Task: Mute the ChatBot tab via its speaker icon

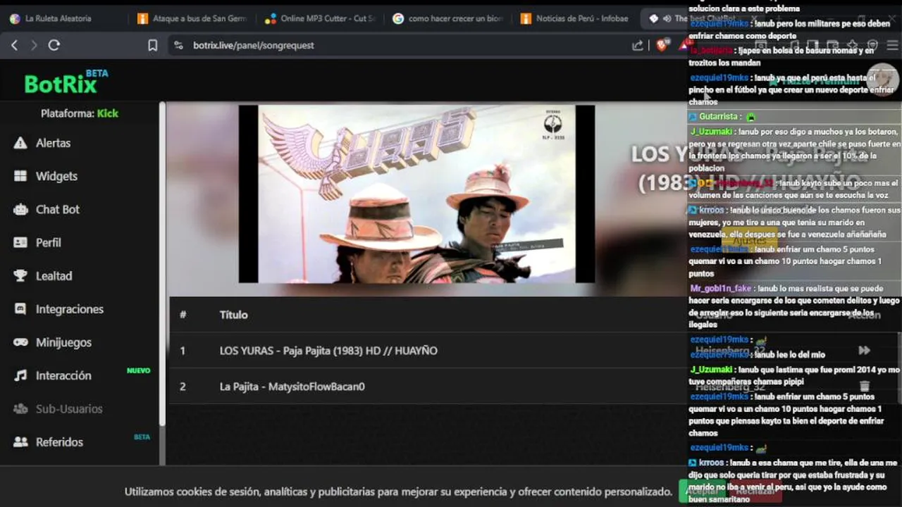Action: (x=667, y=19)
